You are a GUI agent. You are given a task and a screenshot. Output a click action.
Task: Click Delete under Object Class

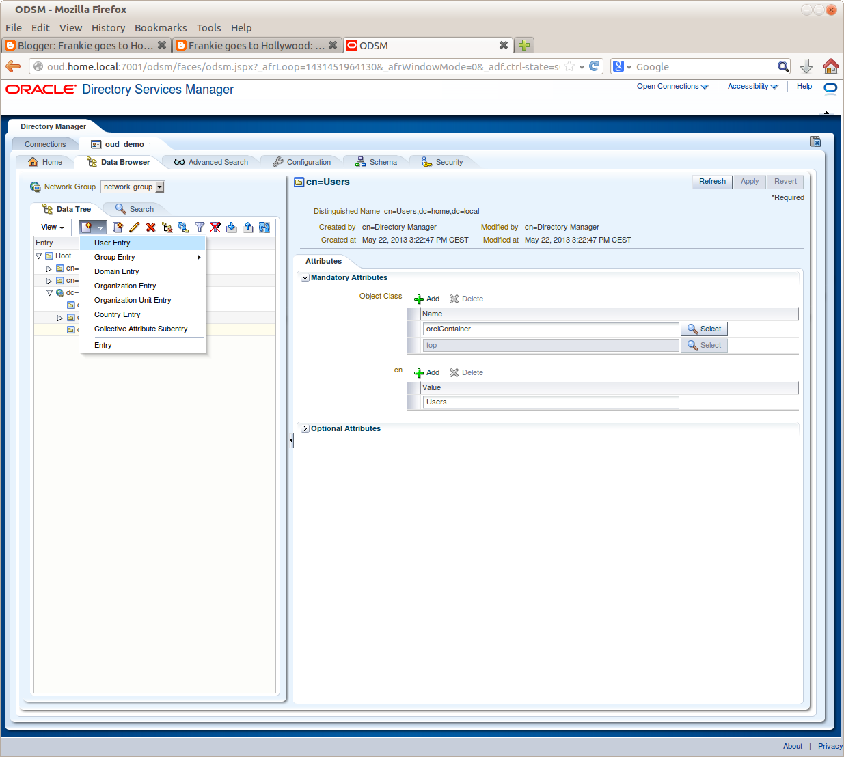coord(466,299)
